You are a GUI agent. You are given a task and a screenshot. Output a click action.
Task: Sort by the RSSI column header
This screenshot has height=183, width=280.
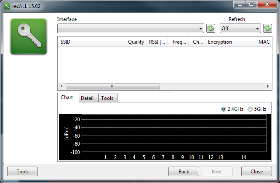coord(157,42)
